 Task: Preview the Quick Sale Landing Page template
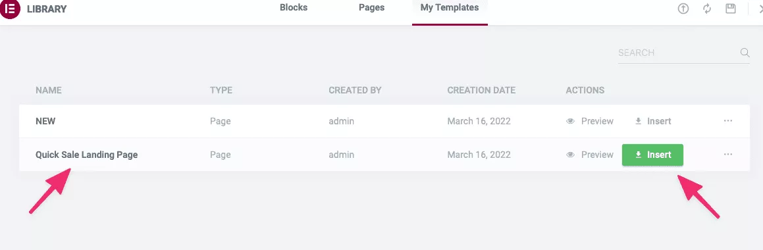(591, 155)
